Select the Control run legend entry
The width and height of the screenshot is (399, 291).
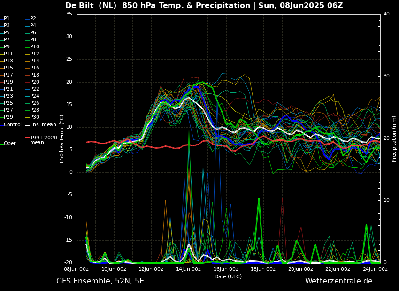point(13,125)
